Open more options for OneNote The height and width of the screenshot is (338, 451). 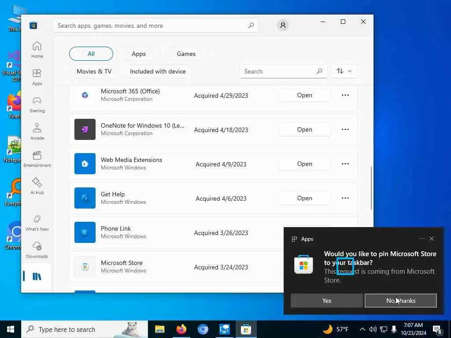(x=345, y=129)
